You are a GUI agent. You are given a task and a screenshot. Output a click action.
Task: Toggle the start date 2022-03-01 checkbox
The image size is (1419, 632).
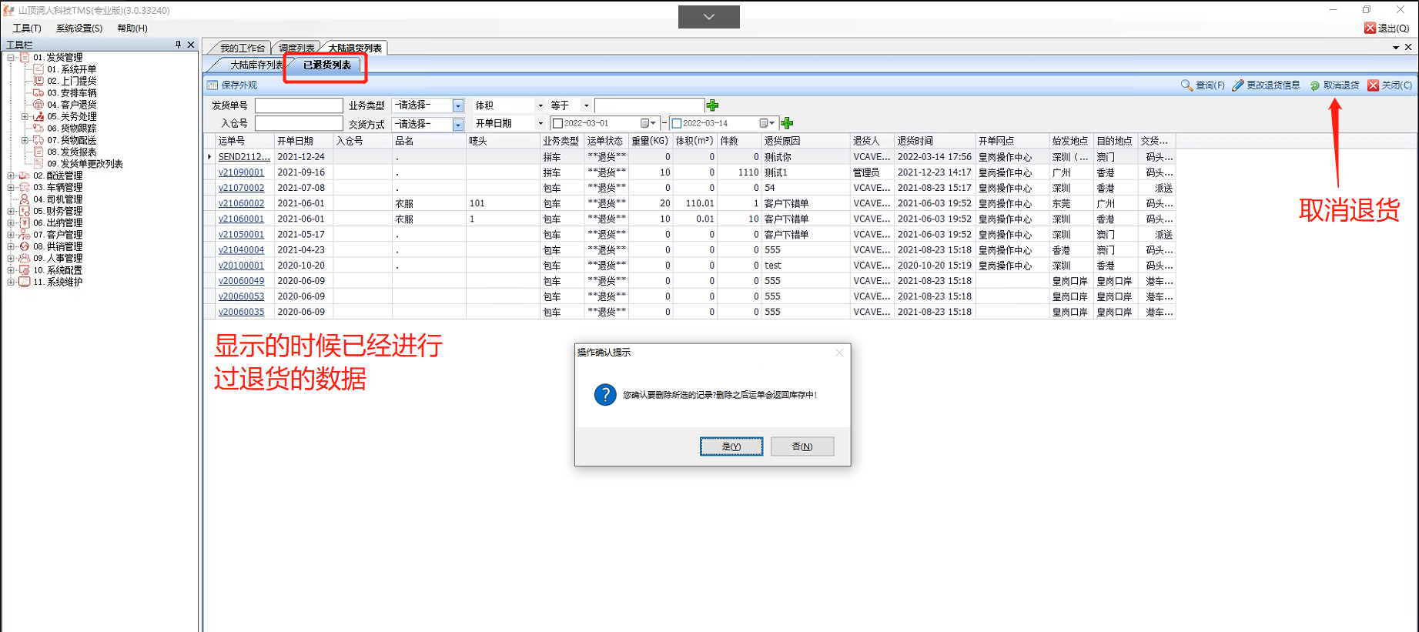pos(558,123)
